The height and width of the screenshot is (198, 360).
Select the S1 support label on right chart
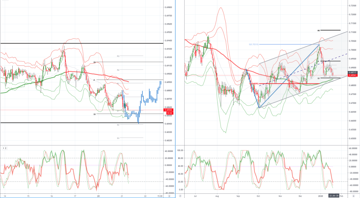point(319,78)
